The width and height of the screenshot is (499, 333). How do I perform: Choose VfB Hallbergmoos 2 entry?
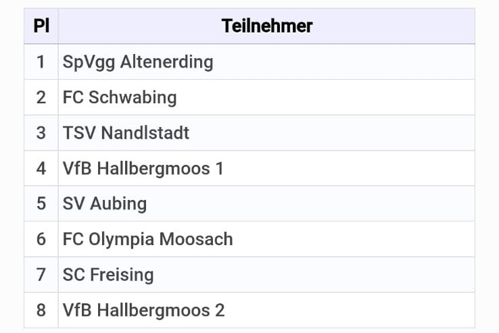click(x=143, y=311)
